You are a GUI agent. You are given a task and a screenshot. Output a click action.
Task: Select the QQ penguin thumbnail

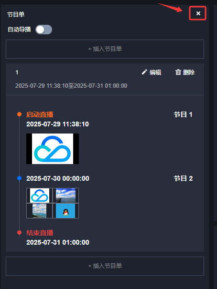tap(66, 211)
